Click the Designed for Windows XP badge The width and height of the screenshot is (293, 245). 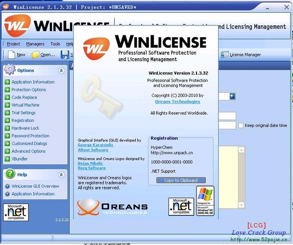[205, 201]
